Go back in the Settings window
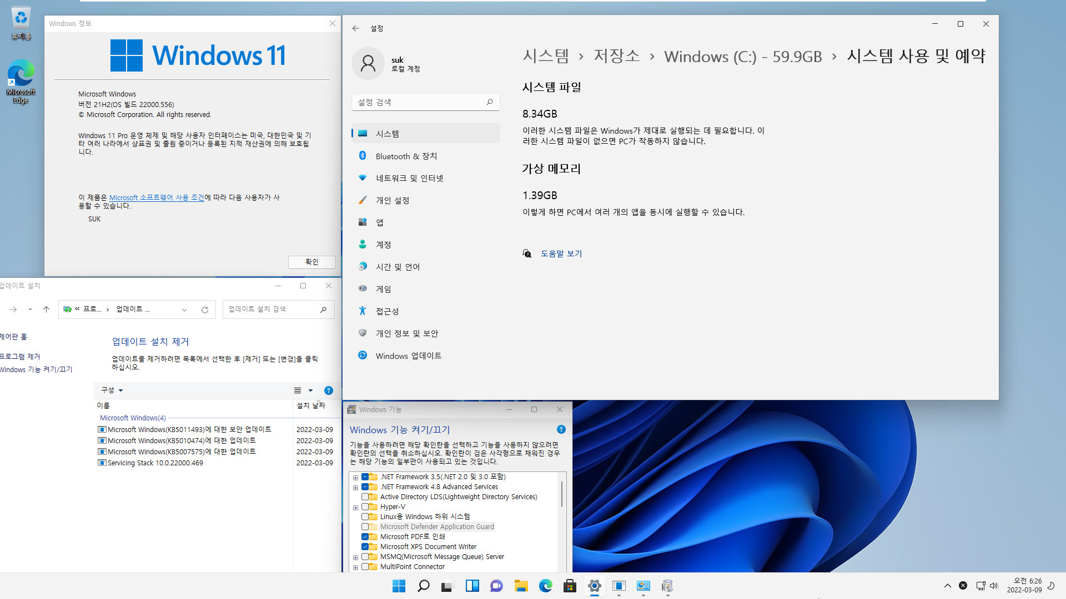Screen dimensions: 1066x599 356,28
